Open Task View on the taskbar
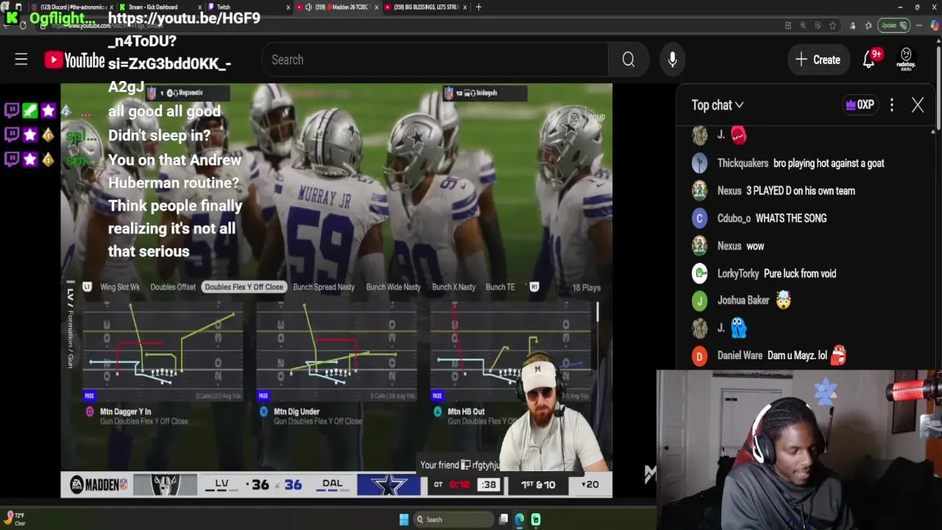This screenshot has width=942, height=530. pos(503,520)
